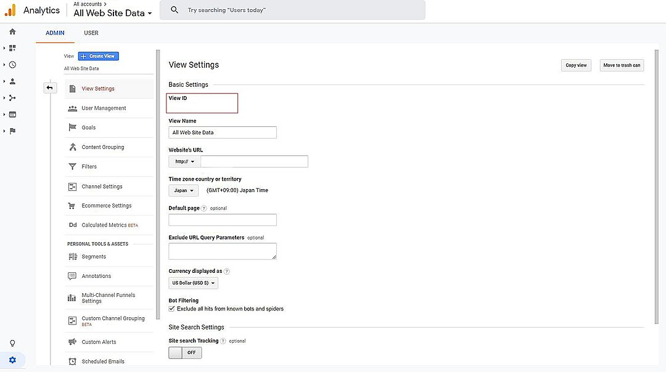Open the Japan time zone country dropdown
This screenshot has width=666, height=372.
pos(183,191)
